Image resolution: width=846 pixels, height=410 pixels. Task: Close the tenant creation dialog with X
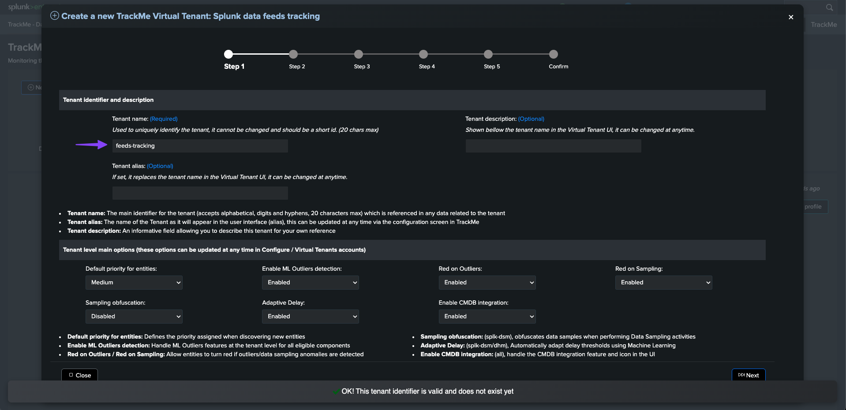click(790, 17)
